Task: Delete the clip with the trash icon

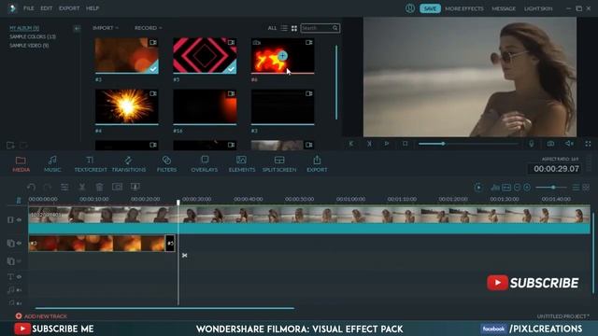Action: pos(99,187)
